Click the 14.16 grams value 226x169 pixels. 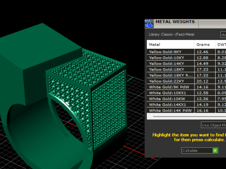tap(202, 87)
